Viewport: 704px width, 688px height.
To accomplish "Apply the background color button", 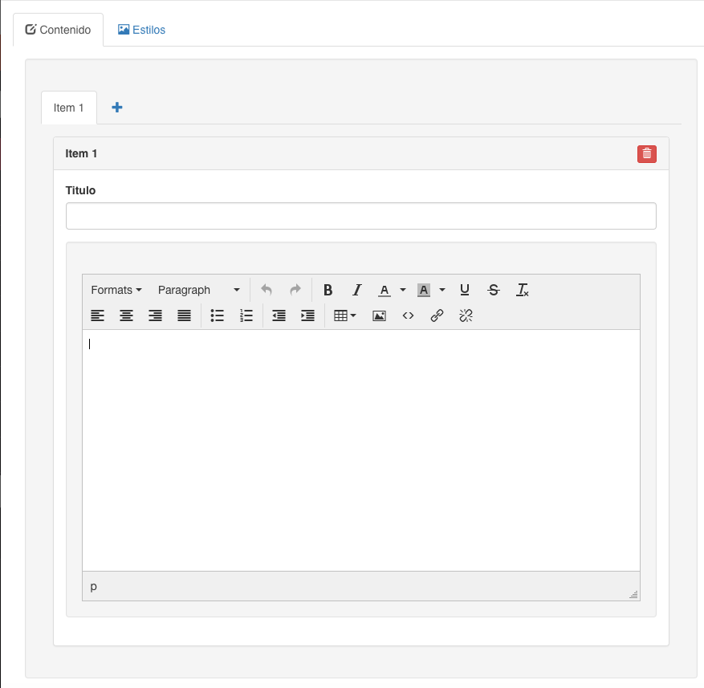I will (x=423, y=290).
